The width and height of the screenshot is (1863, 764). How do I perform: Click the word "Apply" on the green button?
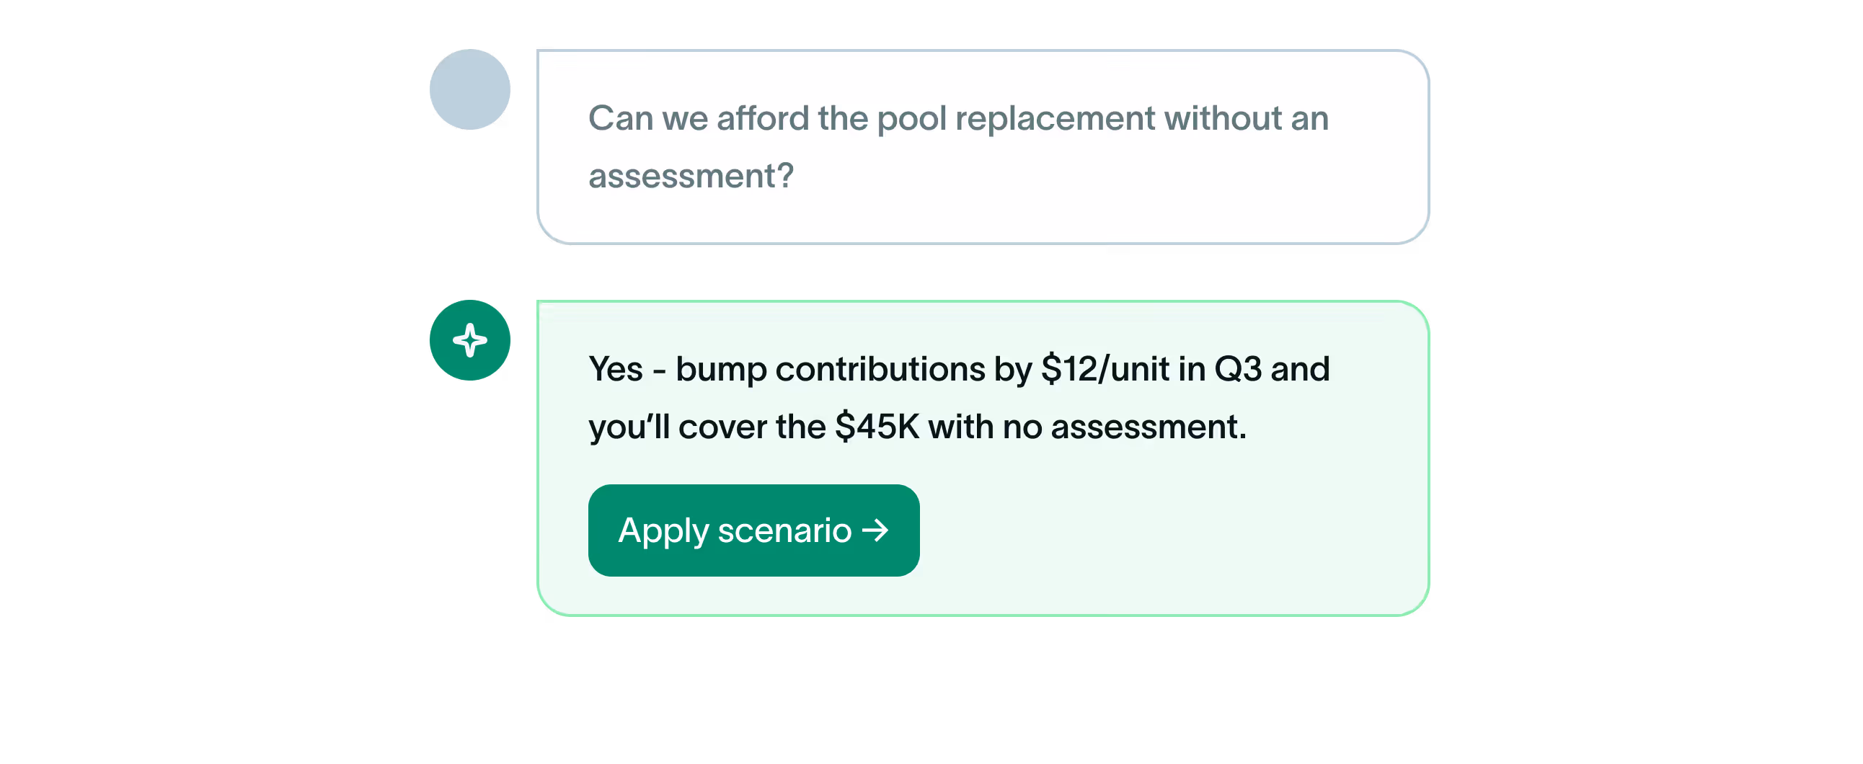[663, 532]
